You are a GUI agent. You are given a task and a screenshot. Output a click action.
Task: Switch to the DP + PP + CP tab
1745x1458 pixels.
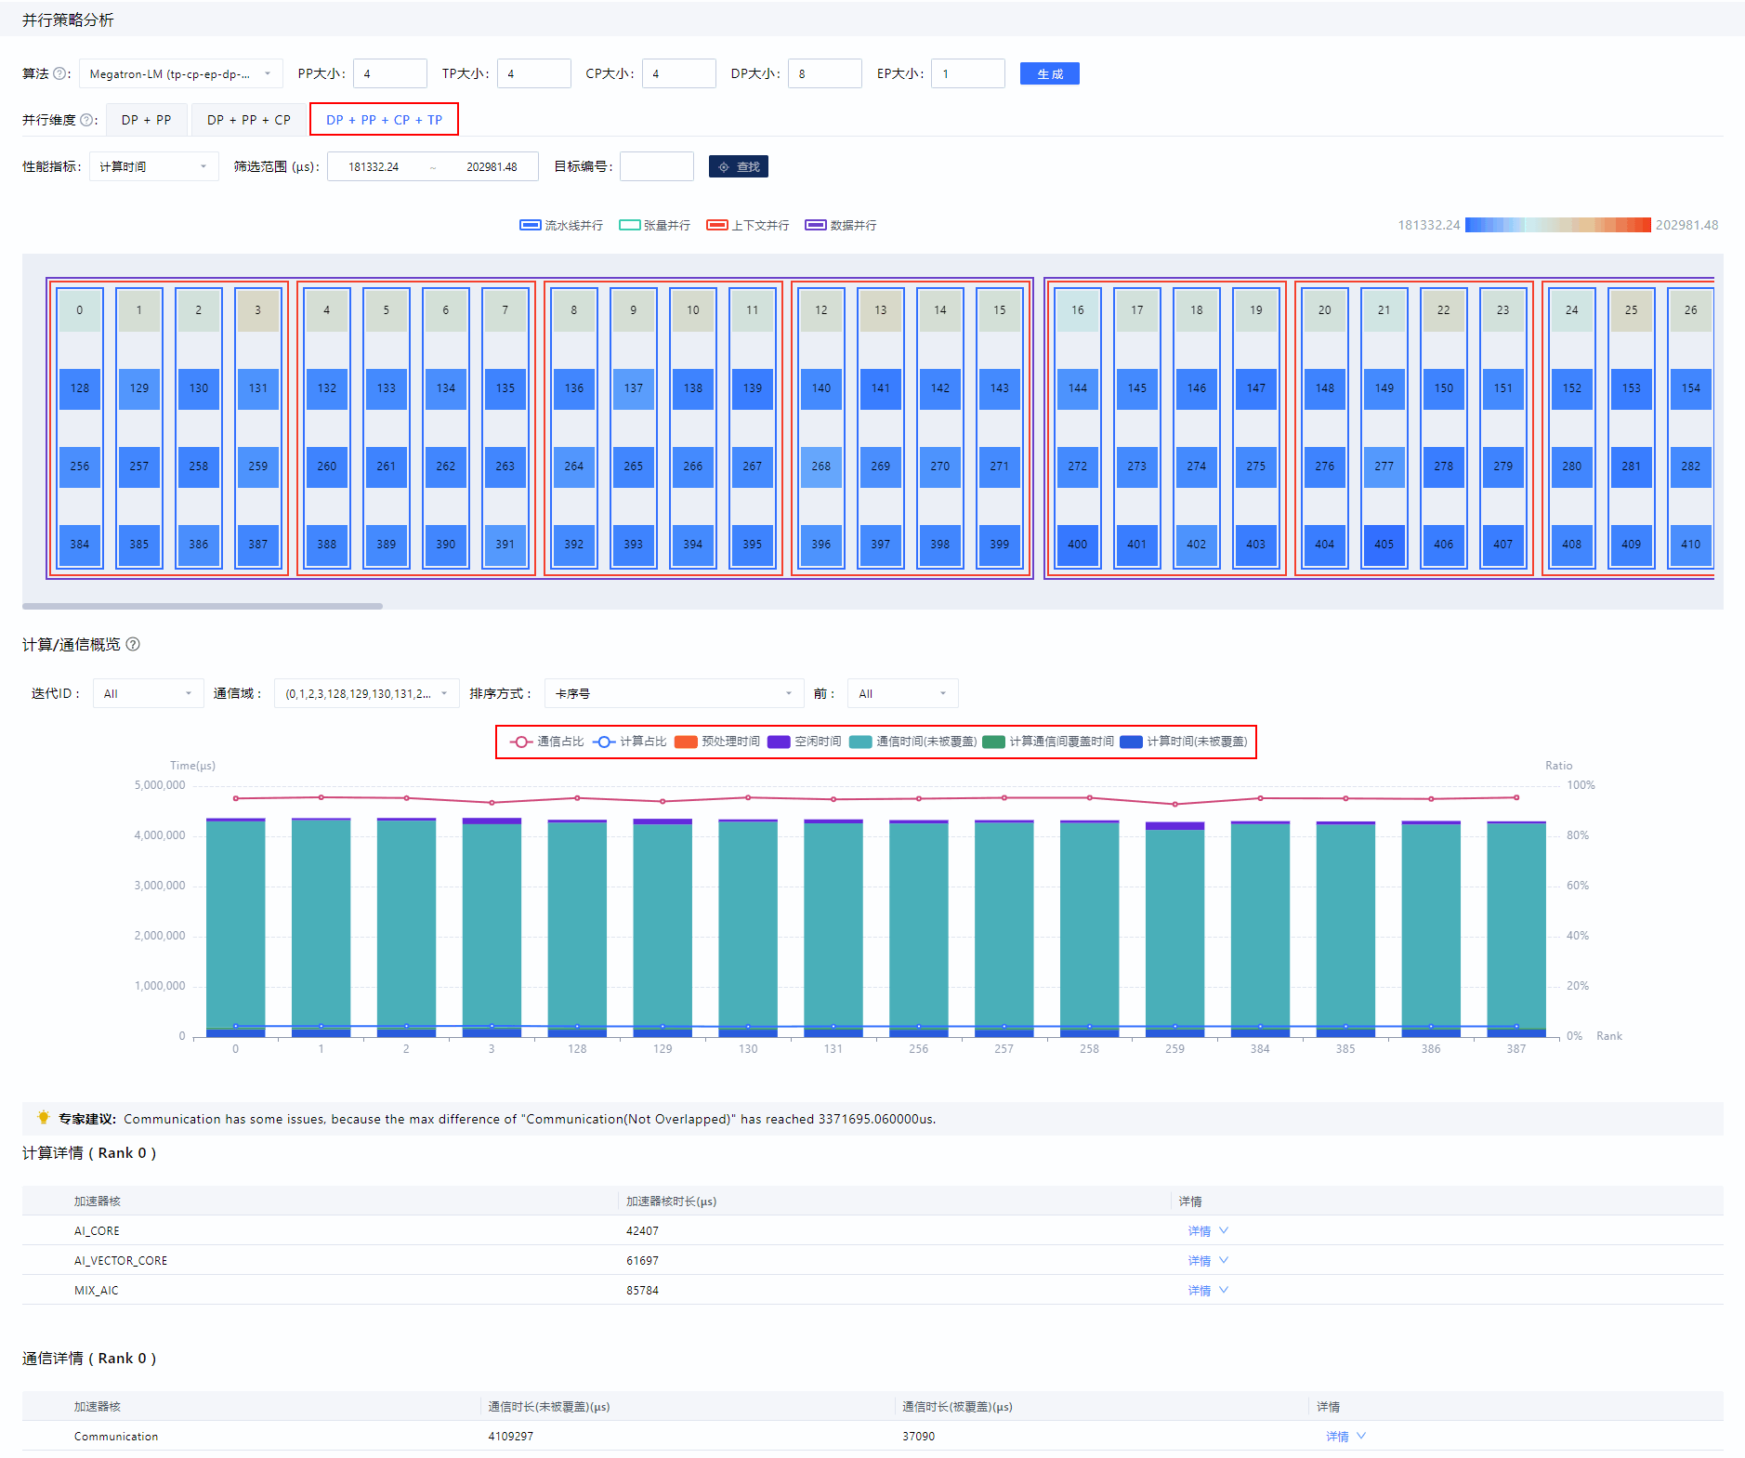[249, 120]
